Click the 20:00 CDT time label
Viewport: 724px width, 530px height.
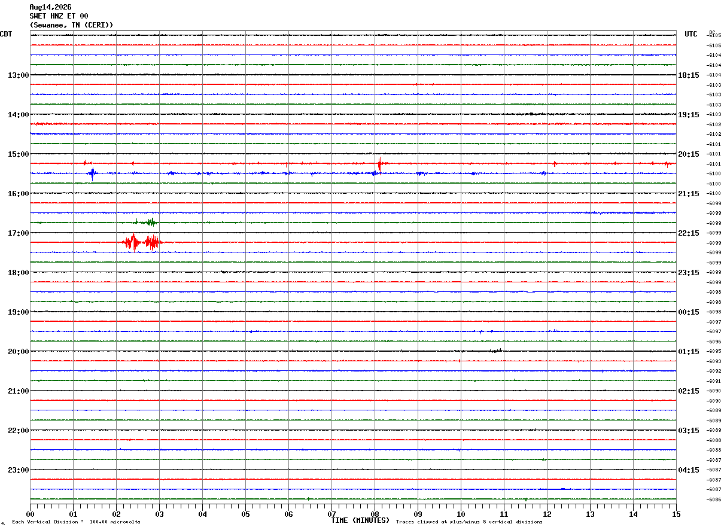pos(19,352)
